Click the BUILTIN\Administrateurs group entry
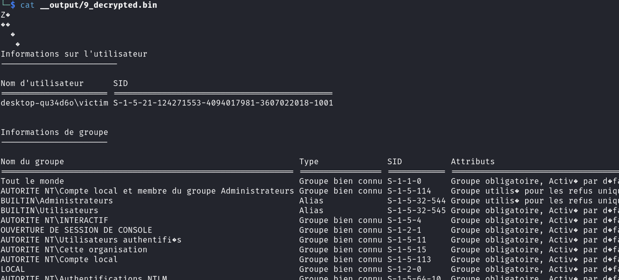 [x=57, y=201]
